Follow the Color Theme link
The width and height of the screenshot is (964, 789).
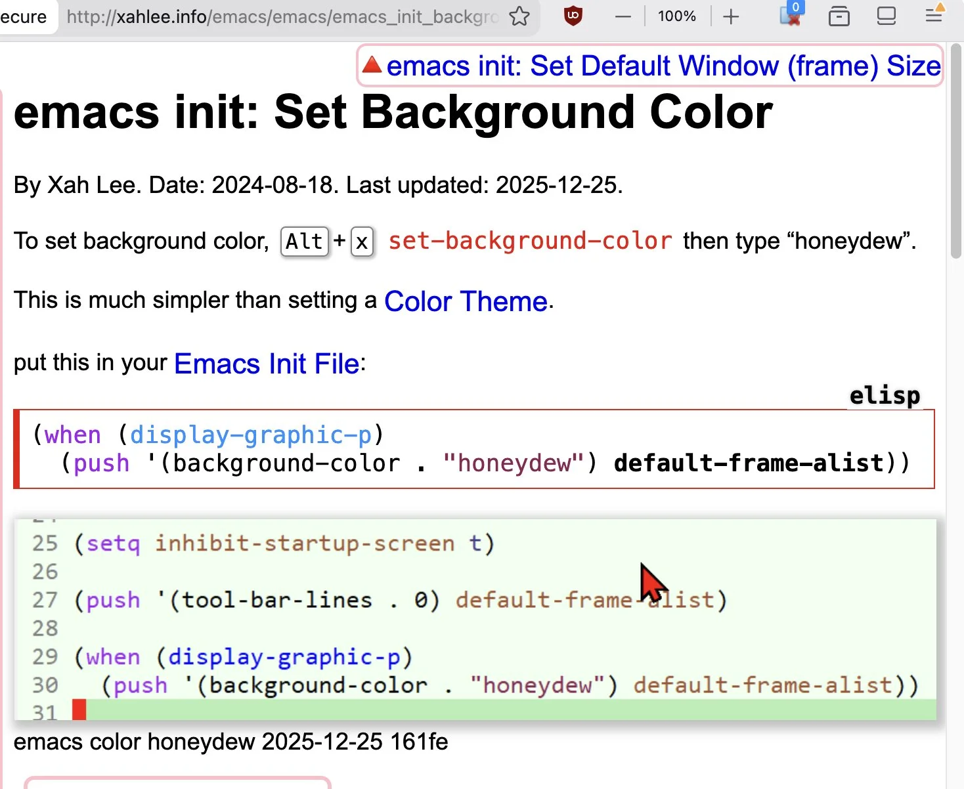click(466, 301)
